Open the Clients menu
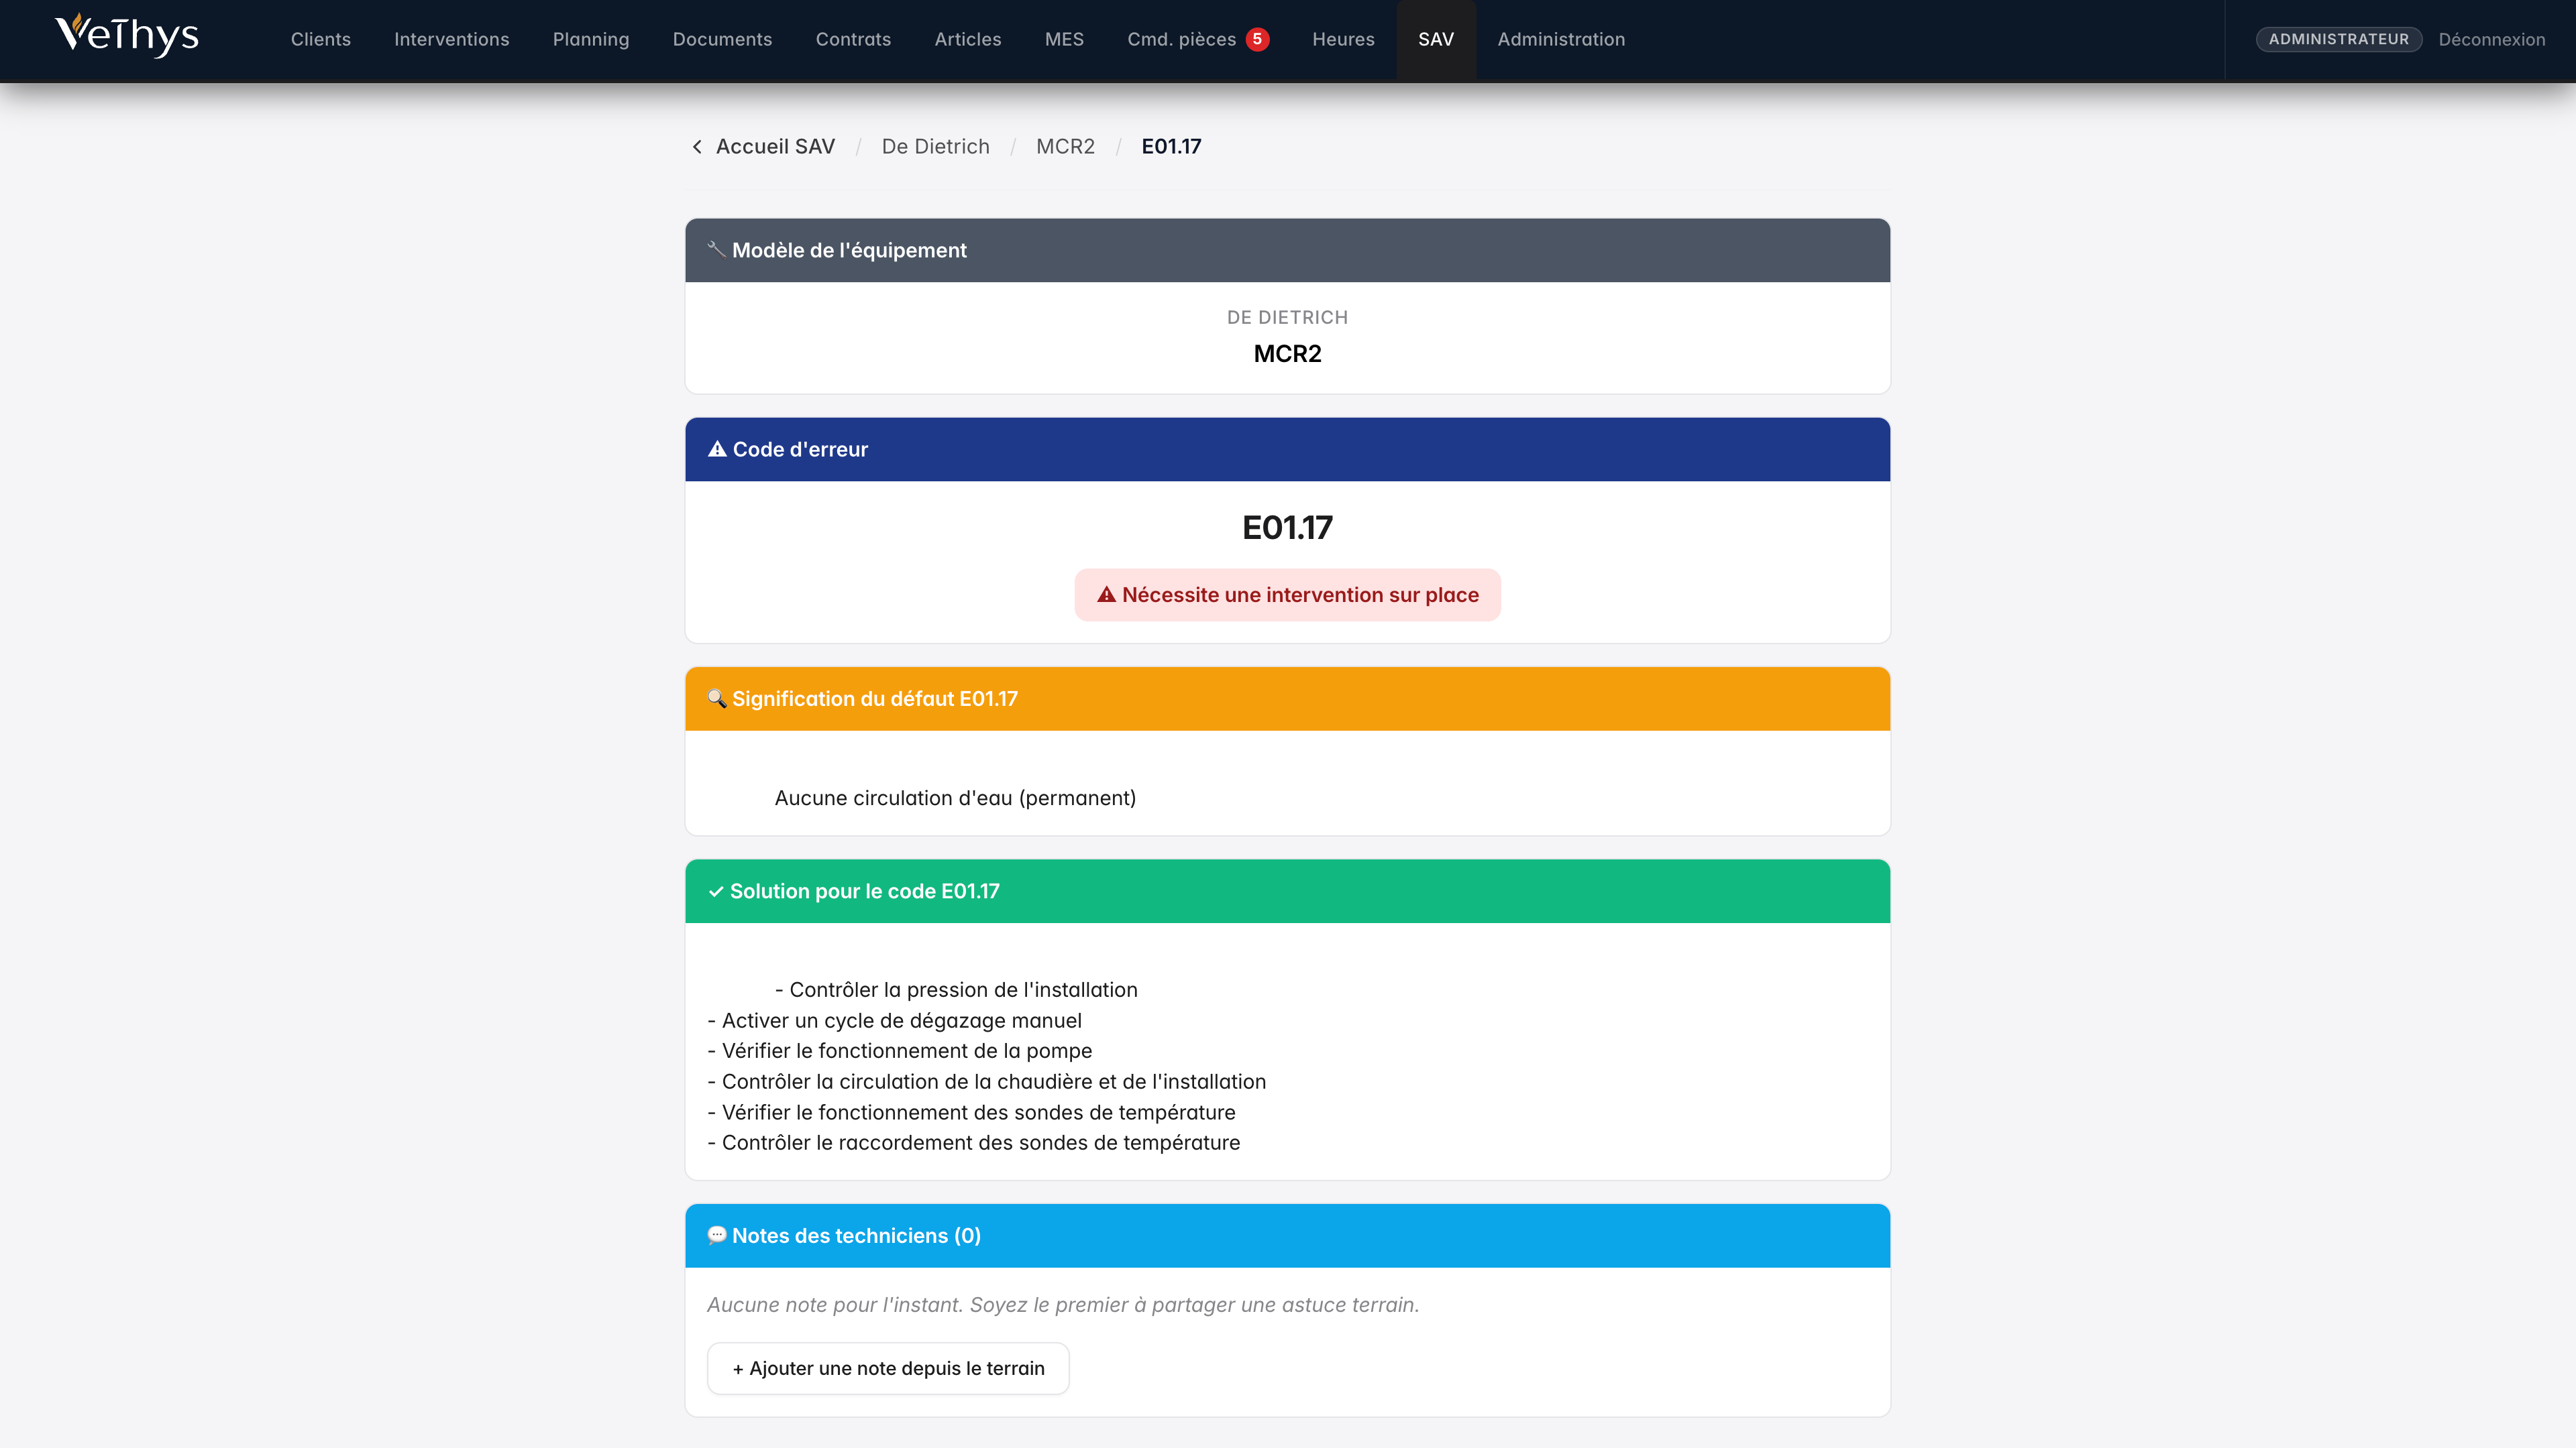 [320, 39]
